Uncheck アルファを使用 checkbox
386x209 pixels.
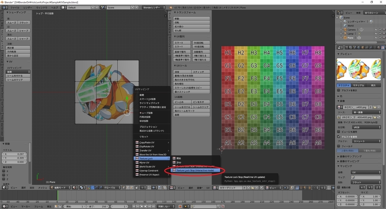click(339, 136)
